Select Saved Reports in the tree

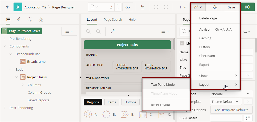pos(38,100)
